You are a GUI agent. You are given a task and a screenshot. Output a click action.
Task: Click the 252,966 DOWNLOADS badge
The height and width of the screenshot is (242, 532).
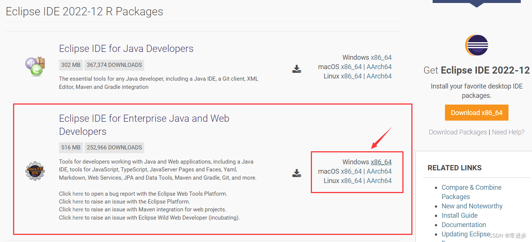(114, 148)
